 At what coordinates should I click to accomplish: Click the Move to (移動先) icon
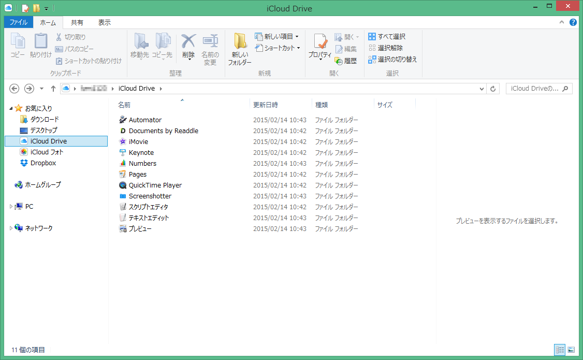[140, 41]
